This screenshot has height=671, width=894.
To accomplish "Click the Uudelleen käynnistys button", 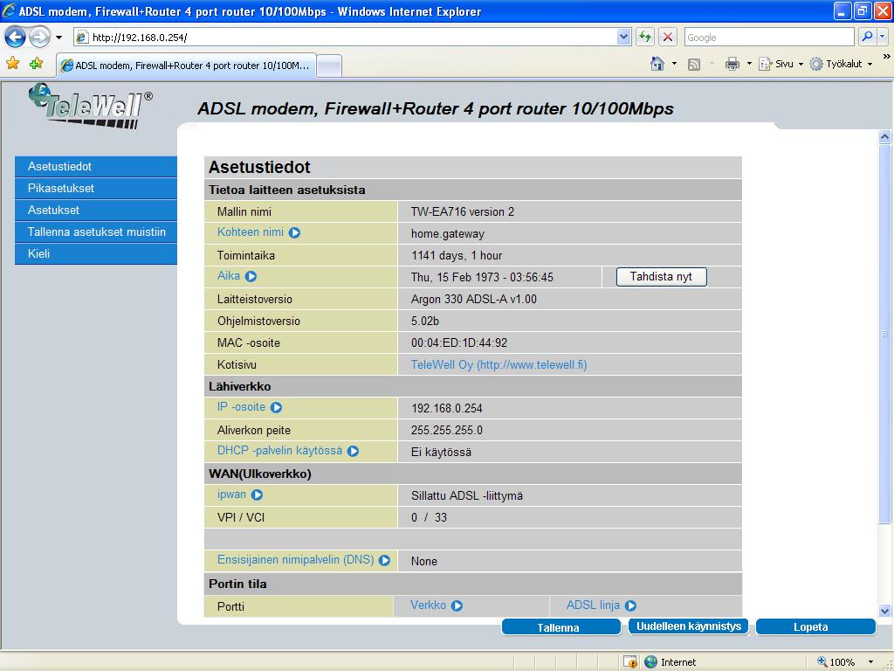I will pos(688,626).
